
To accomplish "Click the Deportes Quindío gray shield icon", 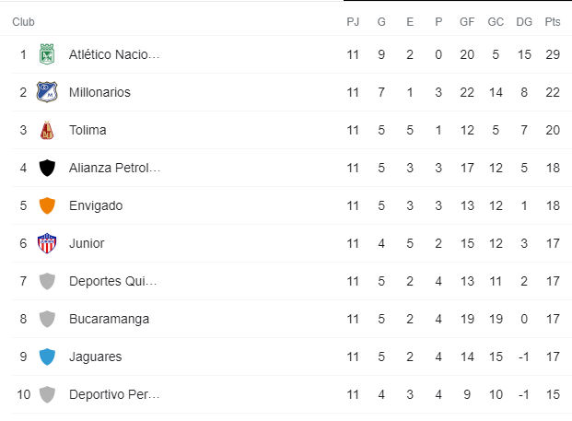I will point(47,281).
